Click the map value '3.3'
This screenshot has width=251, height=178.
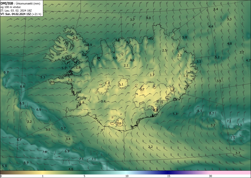point(229,19)
